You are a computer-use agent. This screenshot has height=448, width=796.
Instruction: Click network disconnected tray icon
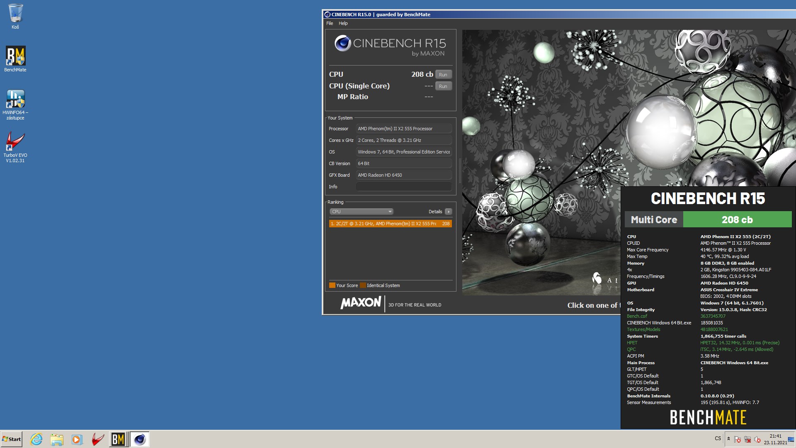[x=747, y=439]
